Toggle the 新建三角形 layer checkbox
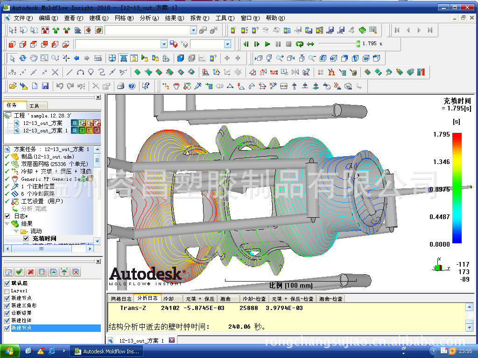Screen dimensions: 478x358 click(7, 306)
